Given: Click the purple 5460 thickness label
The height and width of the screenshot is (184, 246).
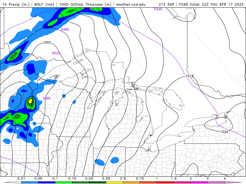Looking at the screenshot, I should click(65, 29).
